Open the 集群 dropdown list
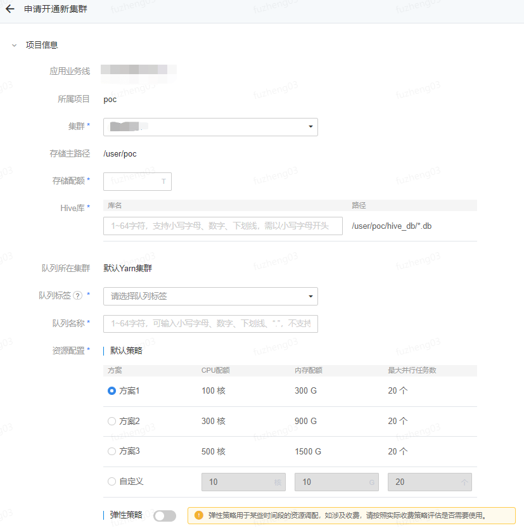Image resolution: width=524 pixels, height=528 pixels. [209, 127]
